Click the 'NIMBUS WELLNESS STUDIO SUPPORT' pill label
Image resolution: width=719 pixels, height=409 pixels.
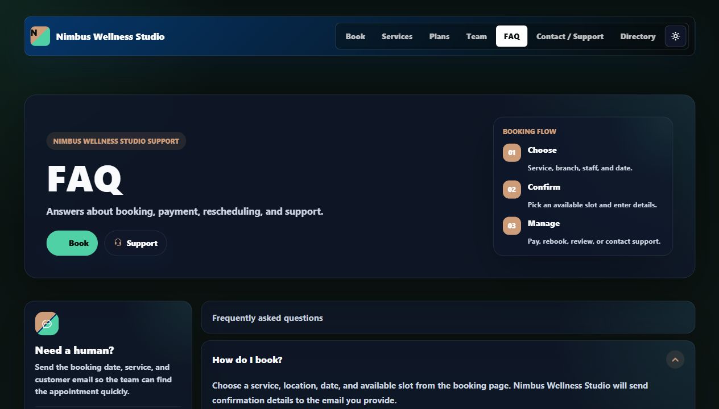coord(116,141)
